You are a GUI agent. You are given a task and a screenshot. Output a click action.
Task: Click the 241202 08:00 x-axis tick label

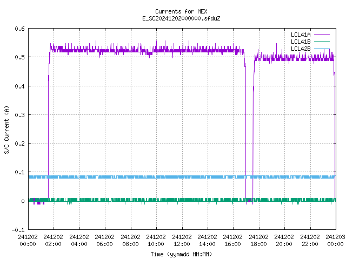[x=130, y=241]
